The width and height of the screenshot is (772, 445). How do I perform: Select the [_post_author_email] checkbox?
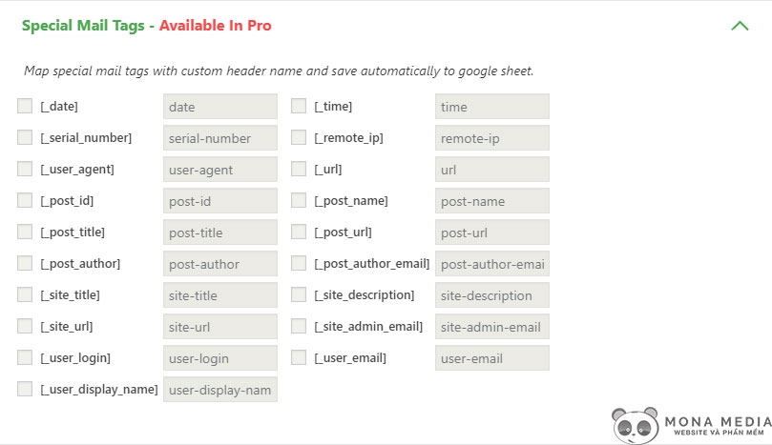point(299,264)
